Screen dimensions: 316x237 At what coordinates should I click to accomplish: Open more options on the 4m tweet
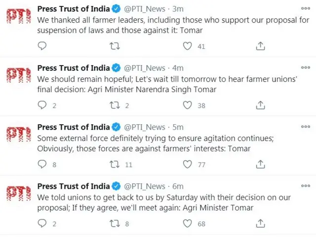pos(306,68)
